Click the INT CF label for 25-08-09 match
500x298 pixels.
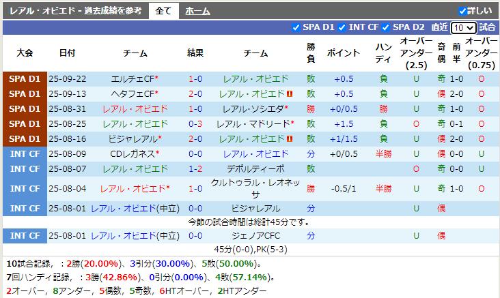(25, 154)
